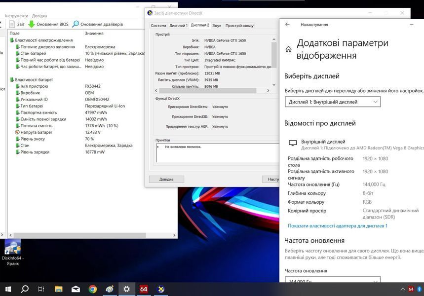Select the Ємність повної зарядки row

tap(78, 119)
